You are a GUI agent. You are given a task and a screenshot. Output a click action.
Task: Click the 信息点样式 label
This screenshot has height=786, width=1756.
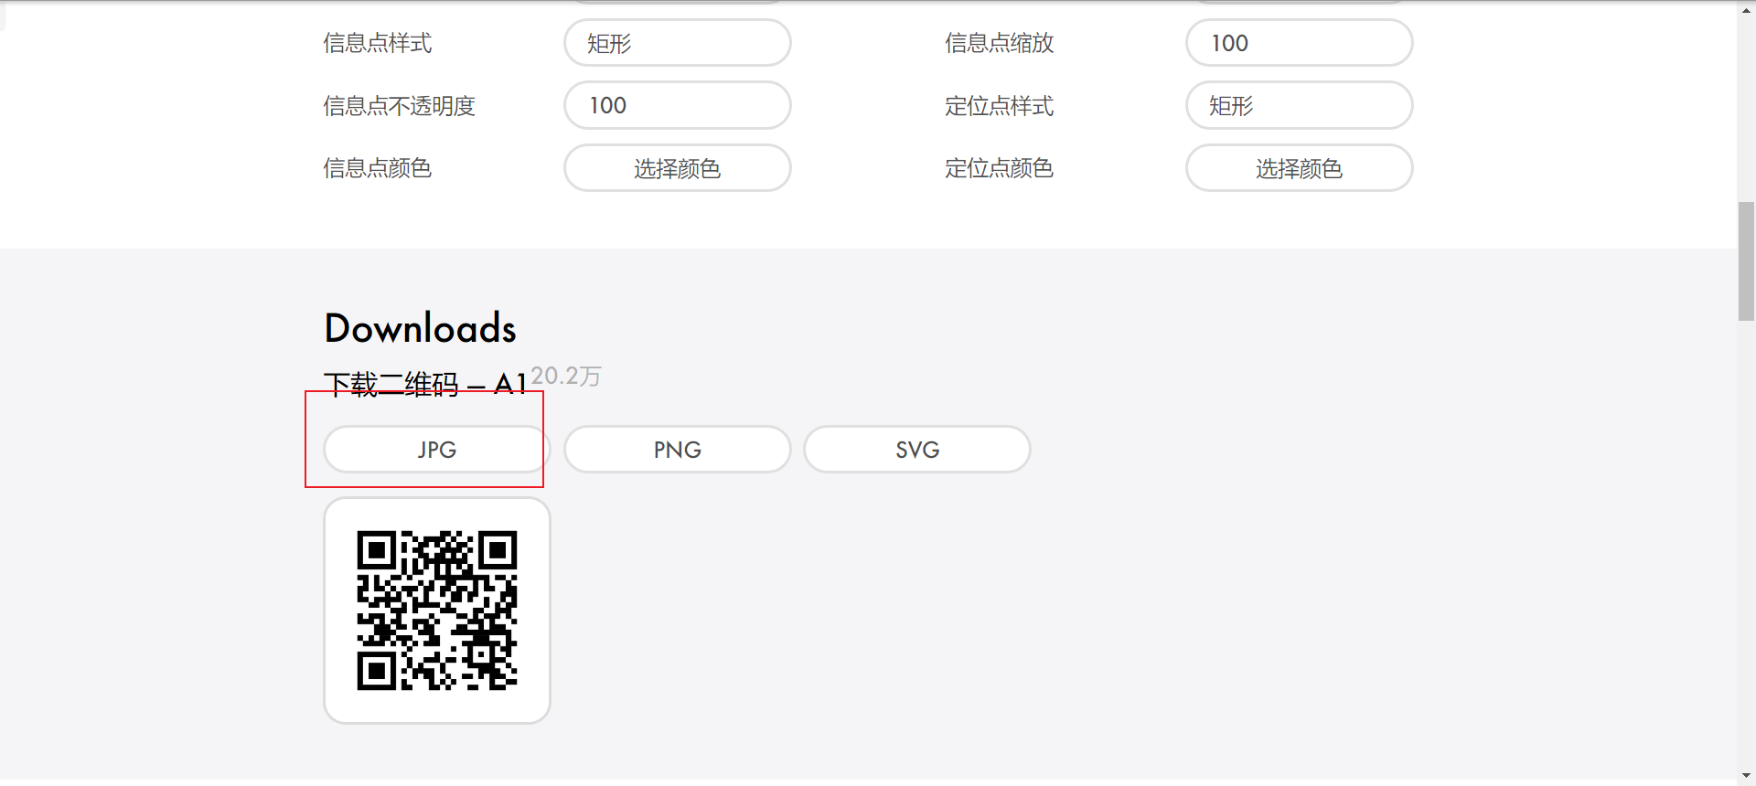pyautogui.click(x=377, y=43)
